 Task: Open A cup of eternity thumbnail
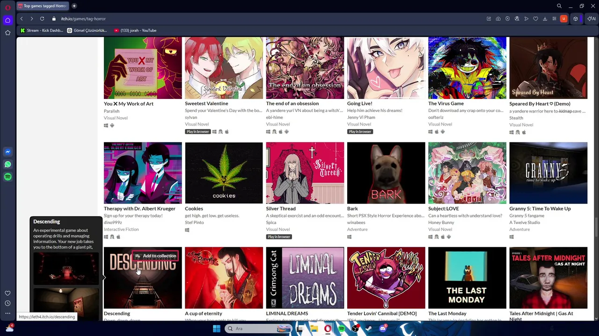(x=224, y=278)
